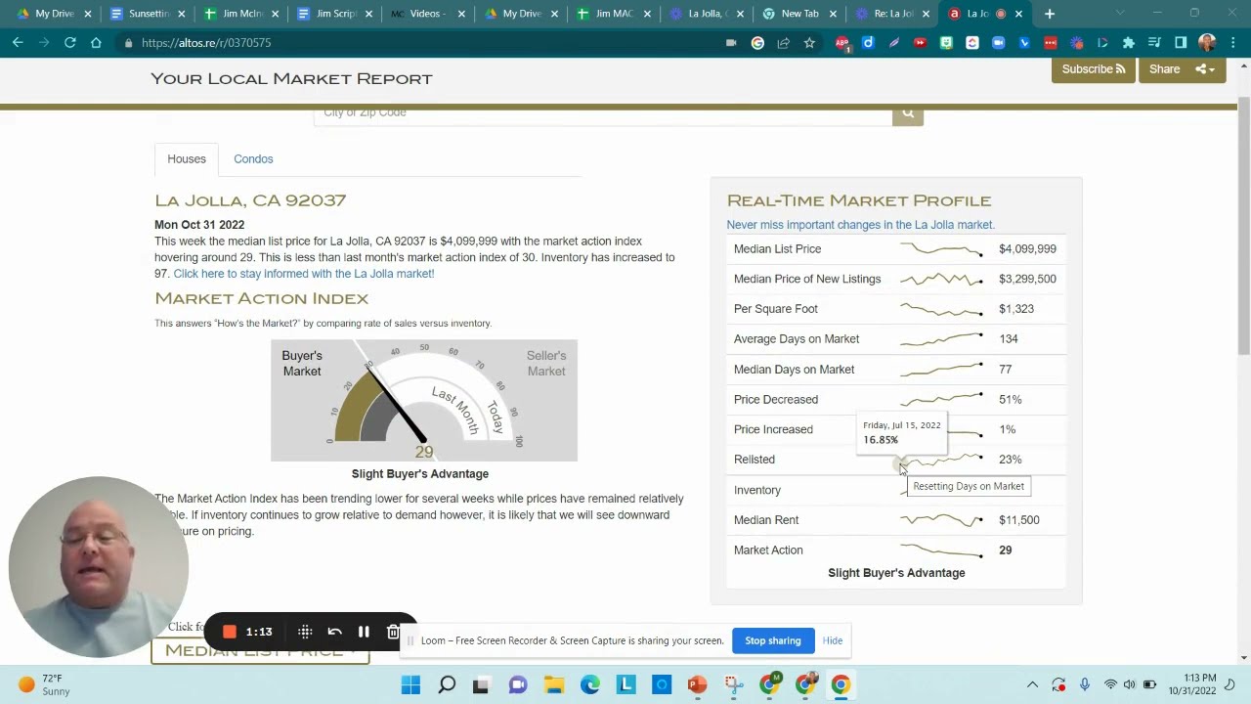Click the Median List Price sparkline chart
Screen dimensions: 1251x704
(941, 249)
